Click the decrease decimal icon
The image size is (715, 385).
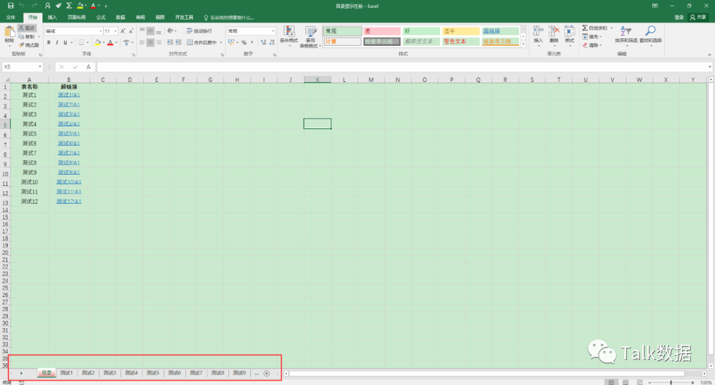click(x=272, y=42)
